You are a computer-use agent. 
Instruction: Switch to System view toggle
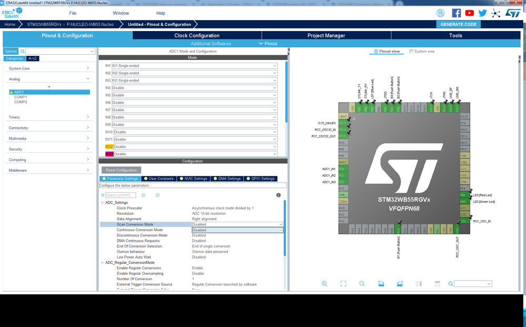point(422,51)
